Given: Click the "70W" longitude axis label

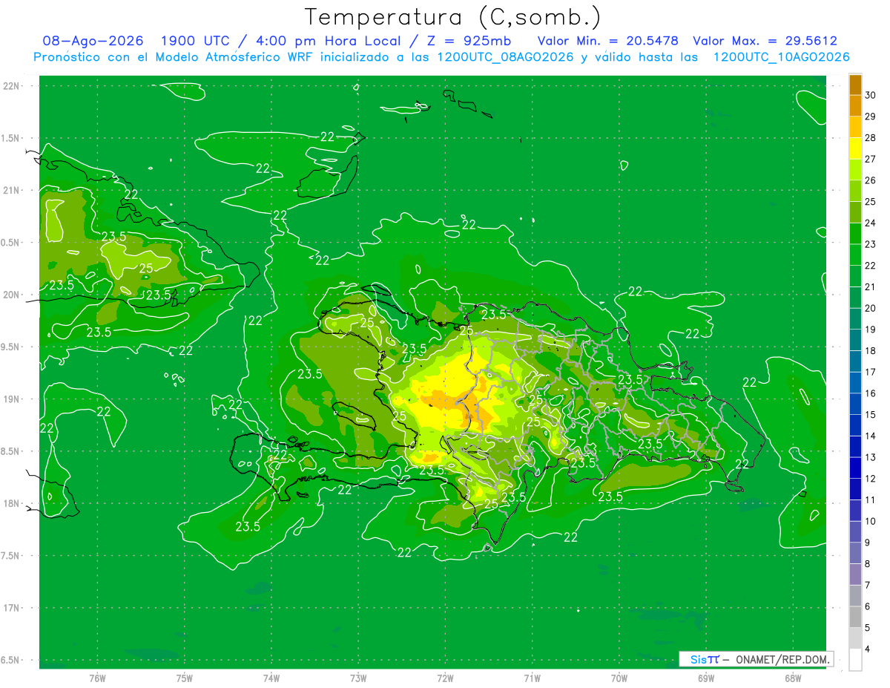Looking at the screenshot, I should coord(619,678).
